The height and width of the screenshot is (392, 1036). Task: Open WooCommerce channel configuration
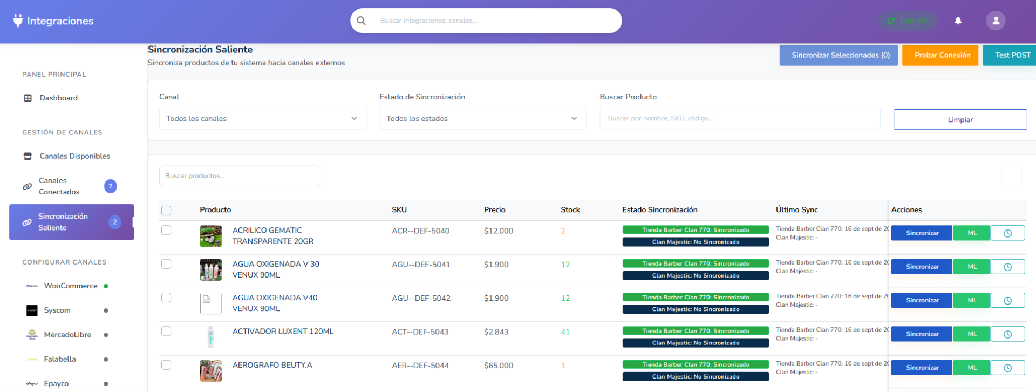pos(72,286)
